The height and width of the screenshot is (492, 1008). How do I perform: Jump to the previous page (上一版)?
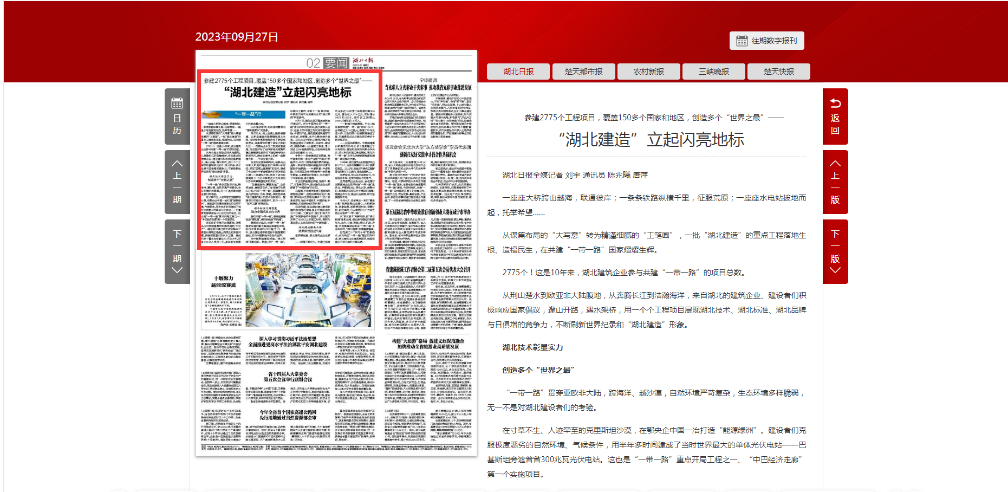click(x=835, y=182)
